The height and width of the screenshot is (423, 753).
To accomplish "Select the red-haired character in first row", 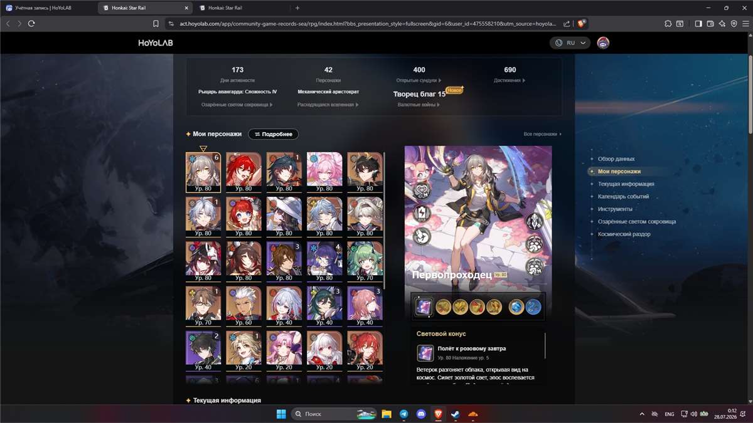I will coord(243,172).
